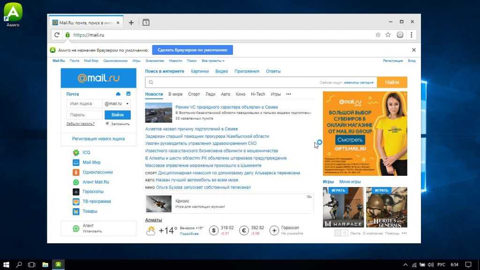Reload the page with the refresh icon

pyautogui.click(x=57, y=35)
